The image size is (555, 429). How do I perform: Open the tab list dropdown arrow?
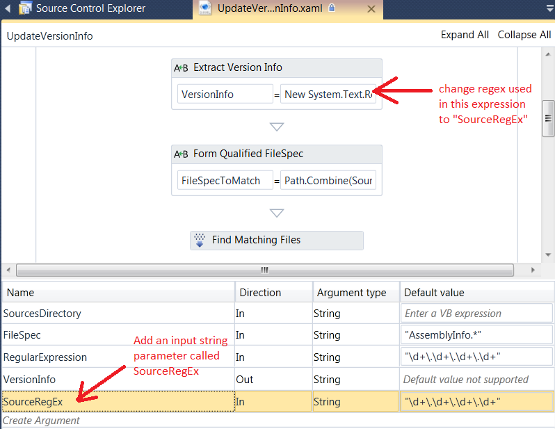pyautogui.click(x=549, y=9)
